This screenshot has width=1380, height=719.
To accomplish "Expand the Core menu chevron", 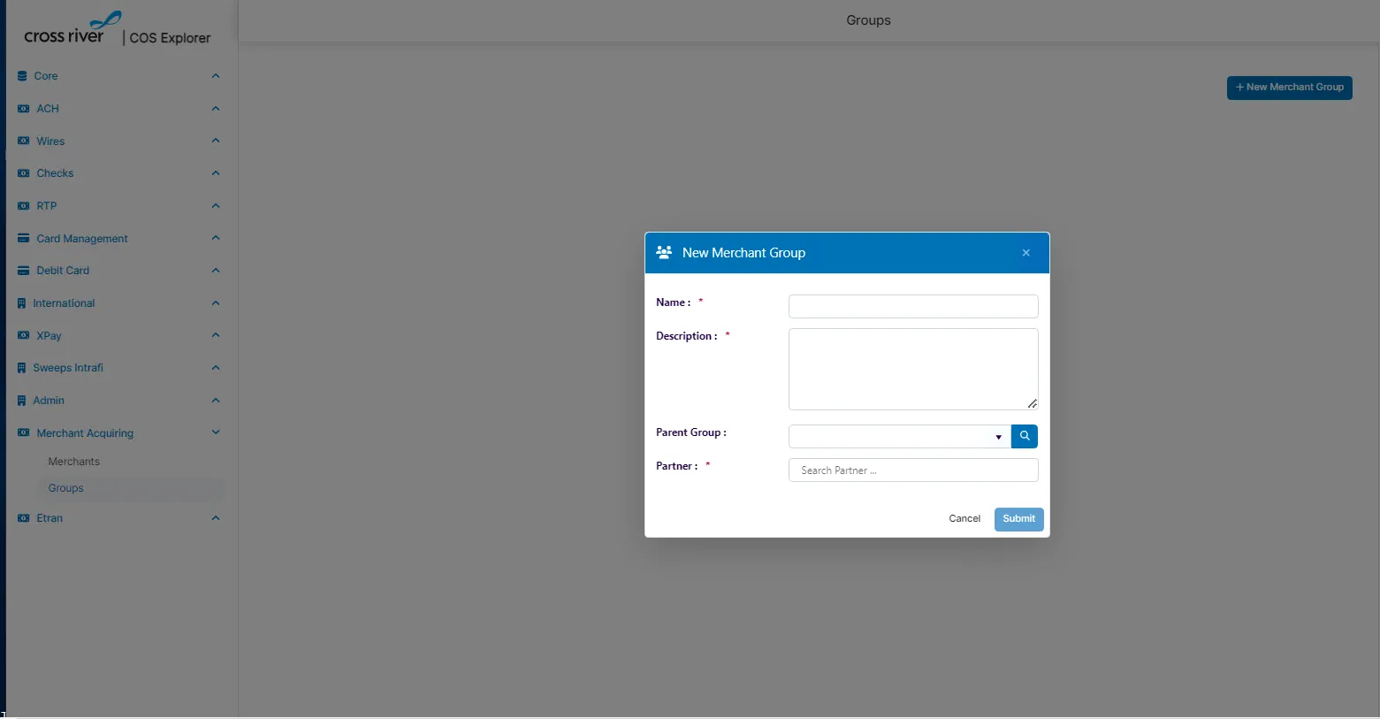I will tap(216, 76).
